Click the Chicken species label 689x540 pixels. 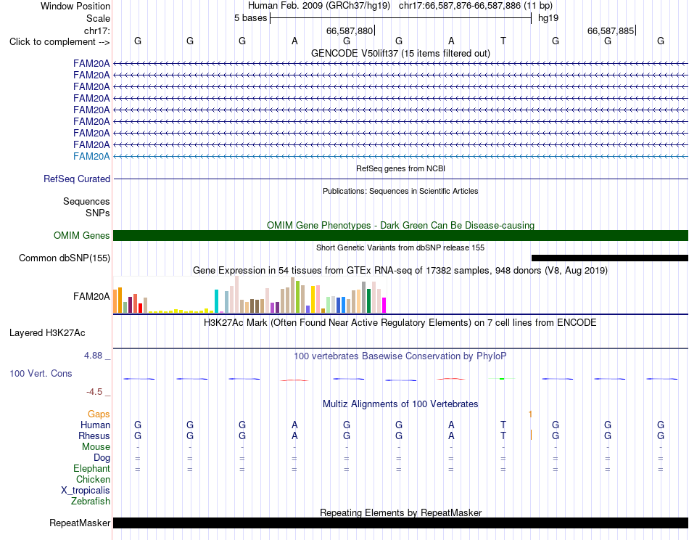tap(93, 479)
